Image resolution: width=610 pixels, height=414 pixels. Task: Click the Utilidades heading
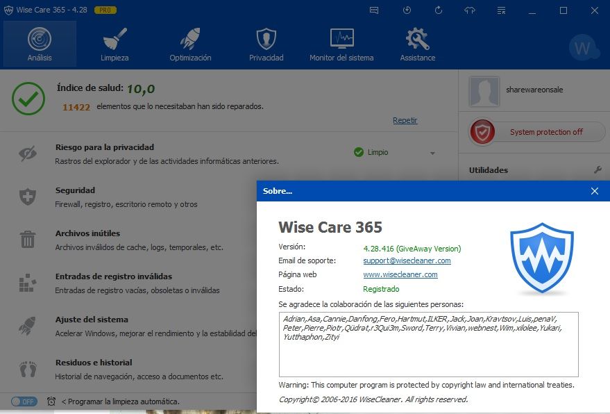coord(489,170)
